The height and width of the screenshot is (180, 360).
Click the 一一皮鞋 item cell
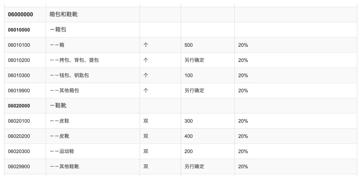point(60,121)
